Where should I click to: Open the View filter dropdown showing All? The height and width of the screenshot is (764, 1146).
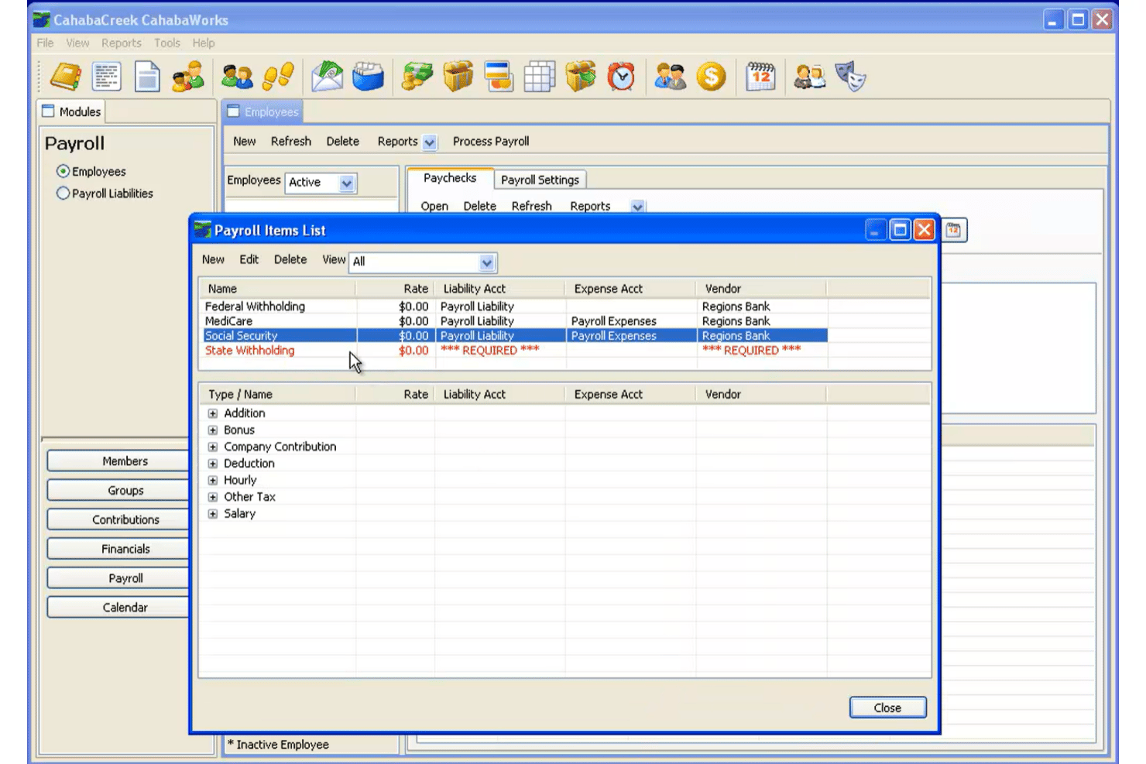(x=486, y=262)
